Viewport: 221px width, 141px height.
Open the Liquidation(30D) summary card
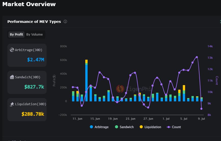tap(27, 109)
